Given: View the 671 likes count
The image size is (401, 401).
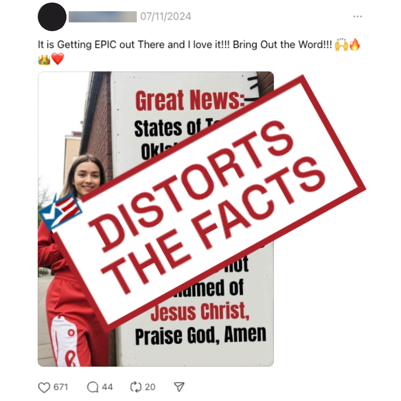Looking at the screenshot, I should 61,387.
